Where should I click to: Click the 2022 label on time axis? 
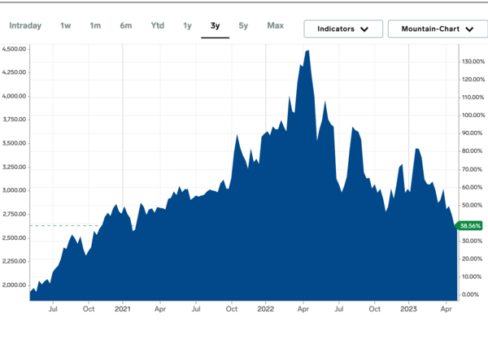pos(267,309)
